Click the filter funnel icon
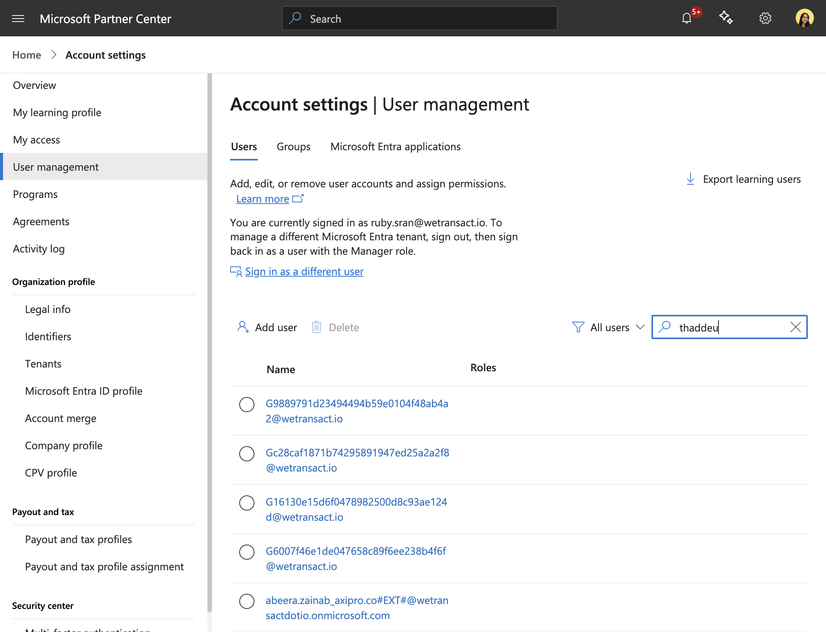Screen dimensions: 826x632 [x=578, y=327]
